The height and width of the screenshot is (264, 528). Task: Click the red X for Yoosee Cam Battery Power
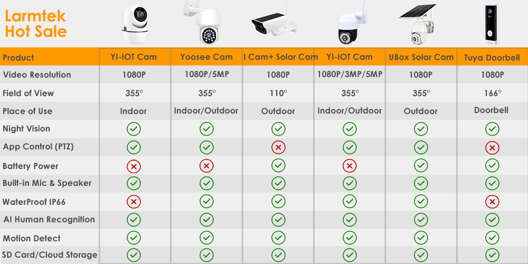(x=206, y=166)
